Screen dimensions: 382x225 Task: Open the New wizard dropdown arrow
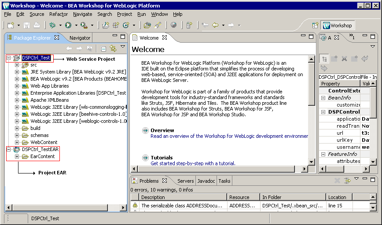tap(18, 25)
